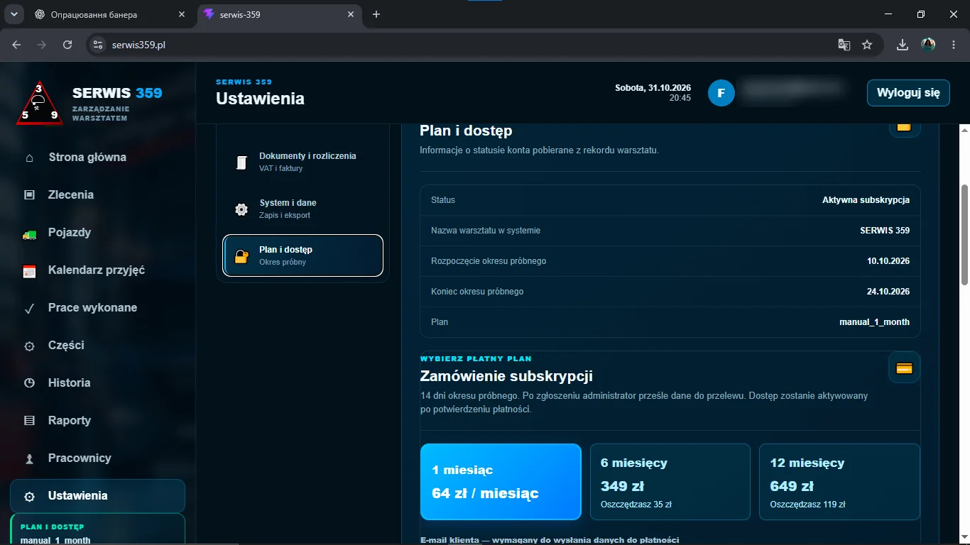The height and width of the screenshot is (545, 970).
Task: Open the Historia sidebar item
Action: (97, 383)
